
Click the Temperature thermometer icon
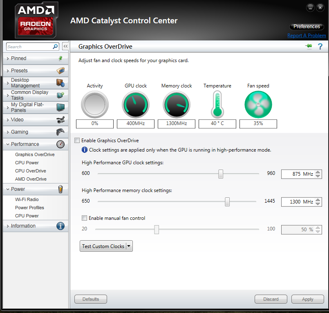coord(217,105)
